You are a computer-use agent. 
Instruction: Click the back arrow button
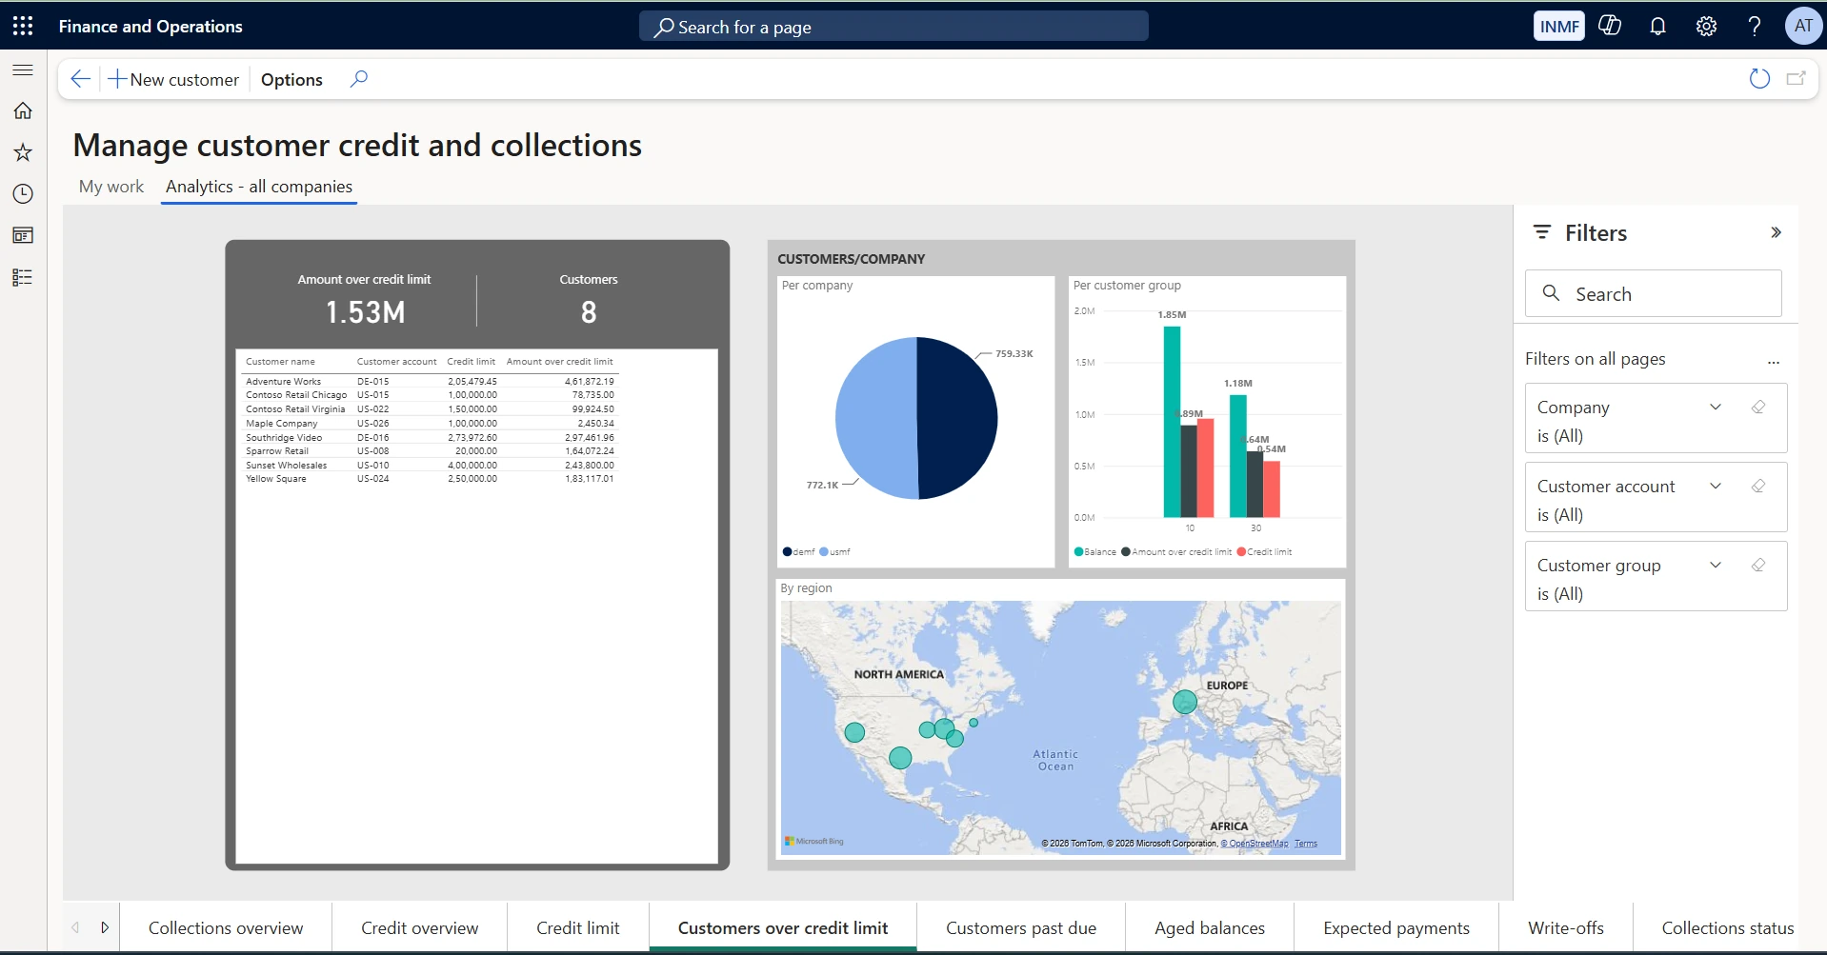coord(81,79)
